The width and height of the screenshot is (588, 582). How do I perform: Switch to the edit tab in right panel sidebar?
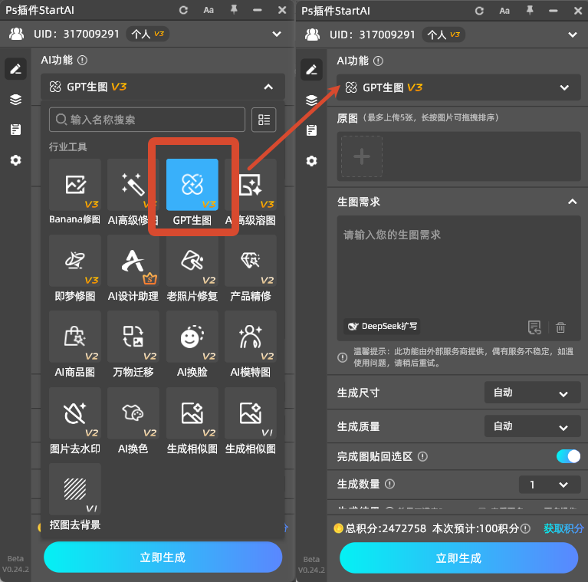click(x=311, y=70)
